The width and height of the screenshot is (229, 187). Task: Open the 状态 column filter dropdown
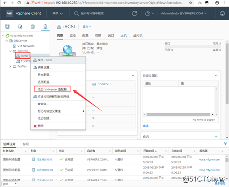pos(82,151)
